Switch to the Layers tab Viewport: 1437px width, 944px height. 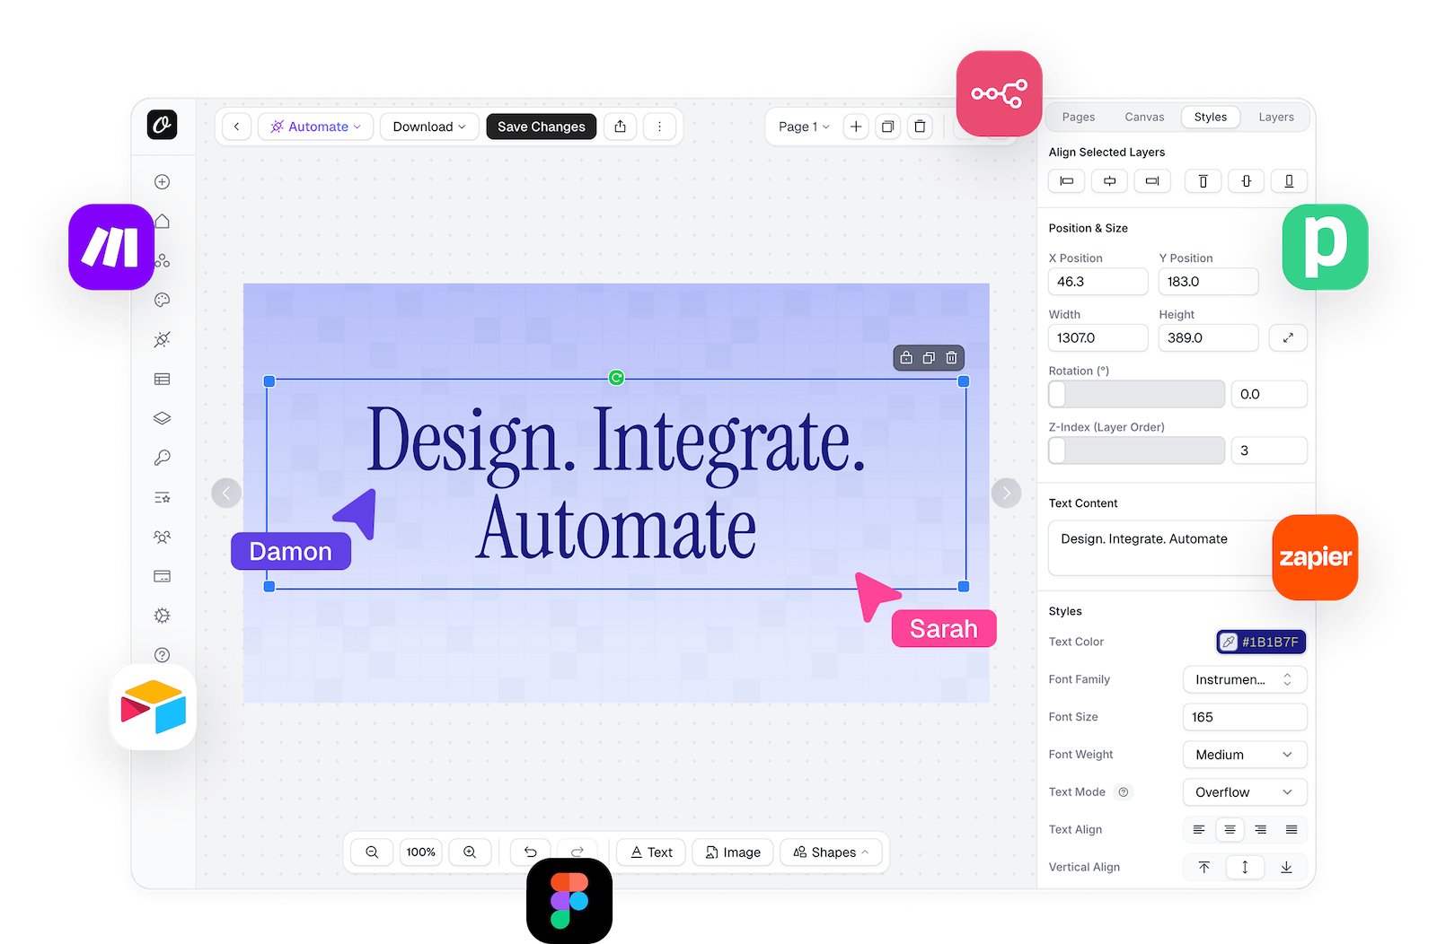(x=1275, y=117)
